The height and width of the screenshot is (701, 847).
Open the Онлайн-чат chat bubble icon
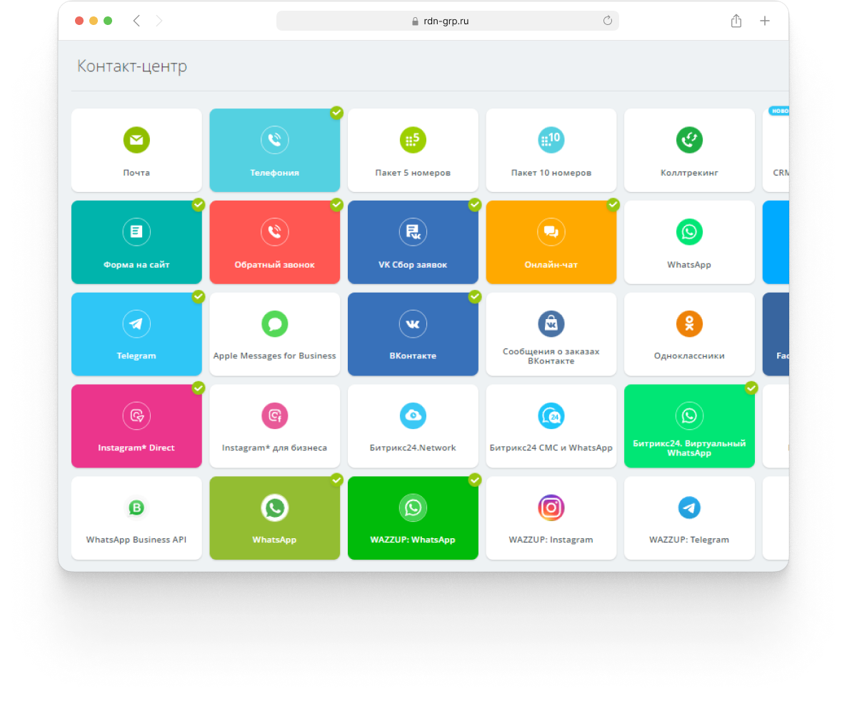tap(551, 232)
